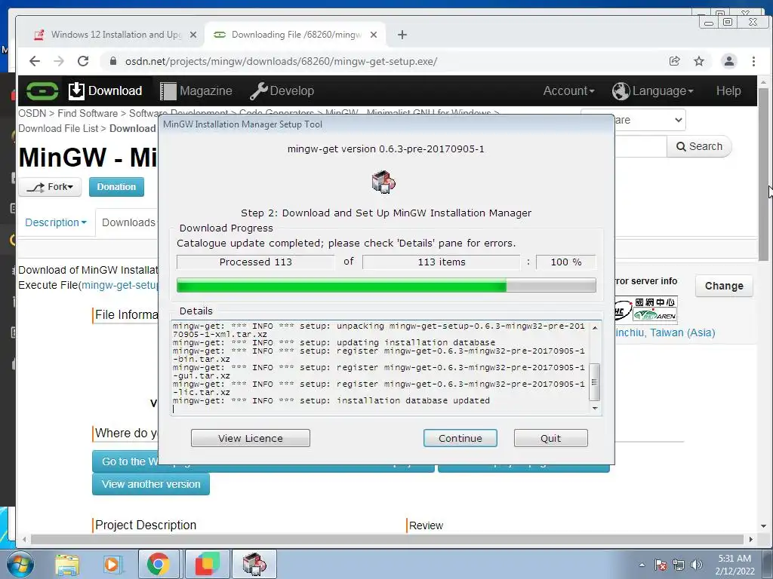This screenshot has width=773, height=579.
Task: Click the Taiwan (Asia) mirror link
Action: tap(666, 332)
